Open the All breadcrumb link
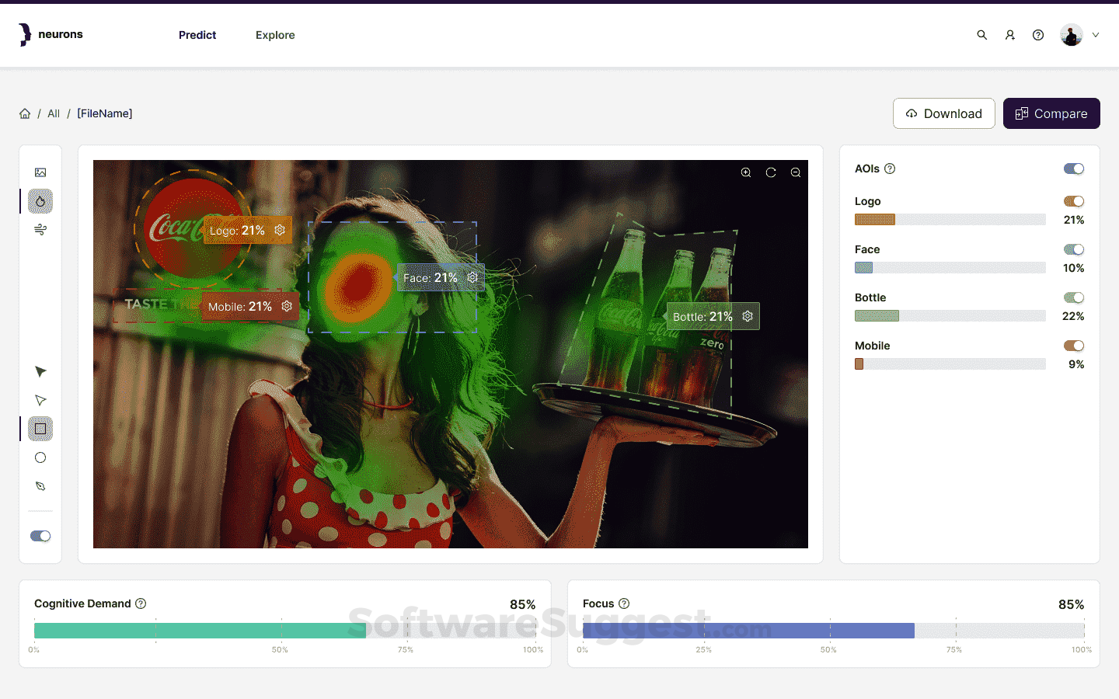Viewport: 1119px width, 699px height. pos(54,113)
